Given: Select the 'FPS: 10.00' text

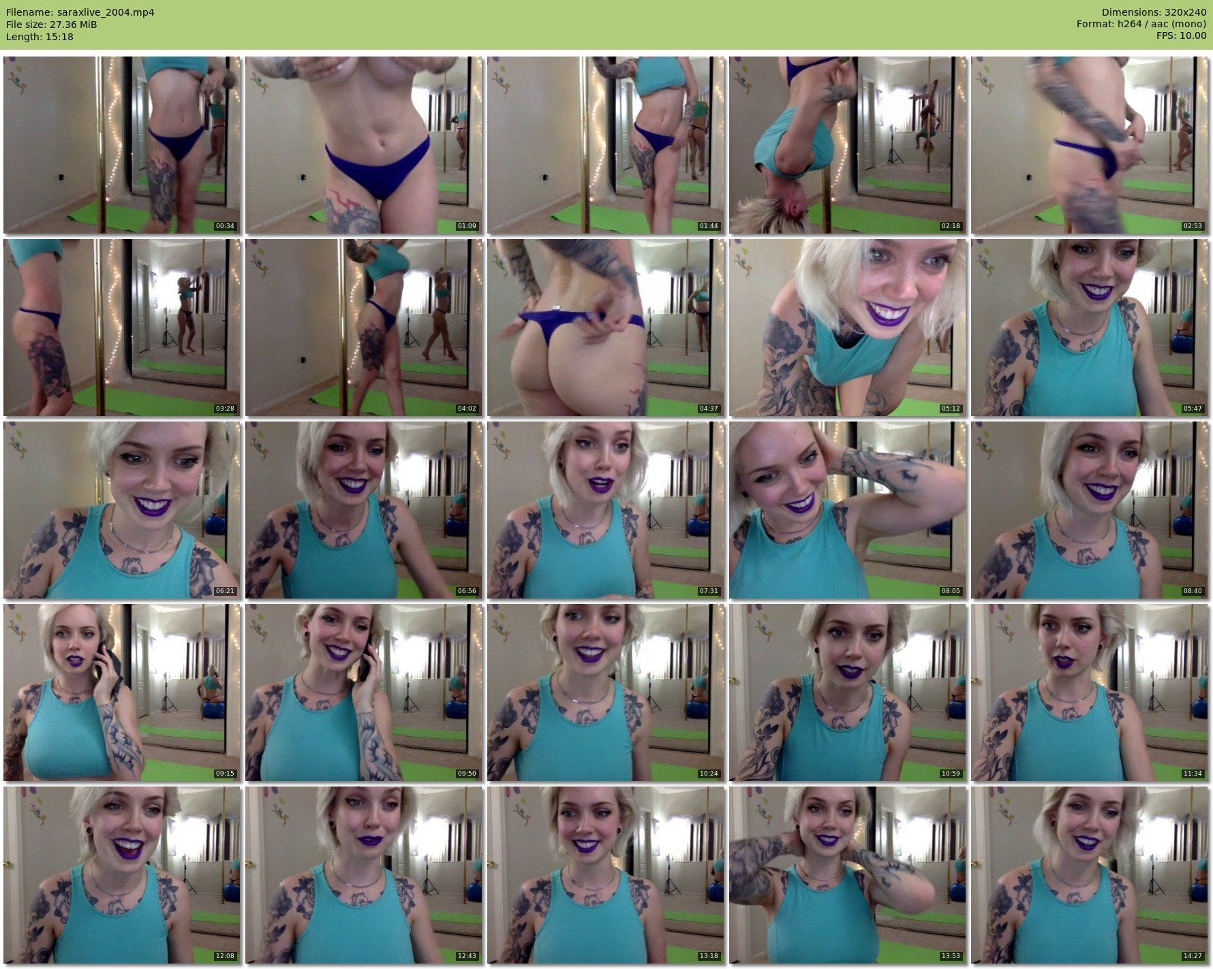Looking at the screenshot, I should click(1181, 37).
